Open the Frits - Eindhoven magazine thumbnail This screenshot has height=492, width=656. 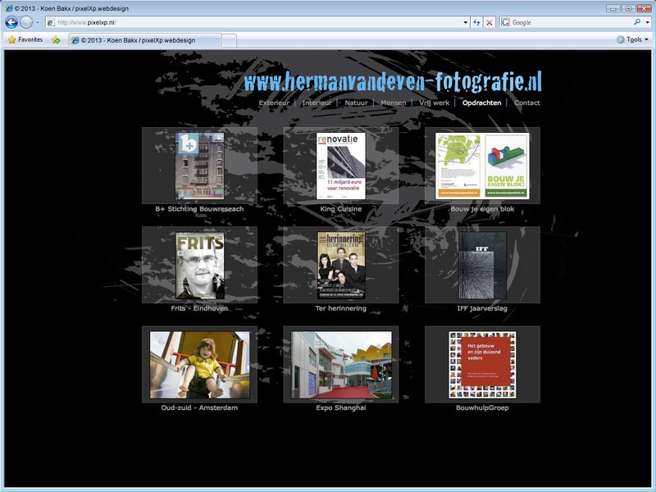point(199,265)
